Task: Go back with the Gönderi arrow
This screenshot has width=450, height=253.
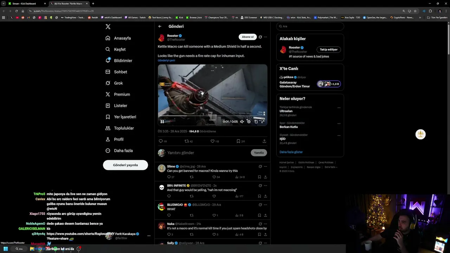Action: point(160,26)
